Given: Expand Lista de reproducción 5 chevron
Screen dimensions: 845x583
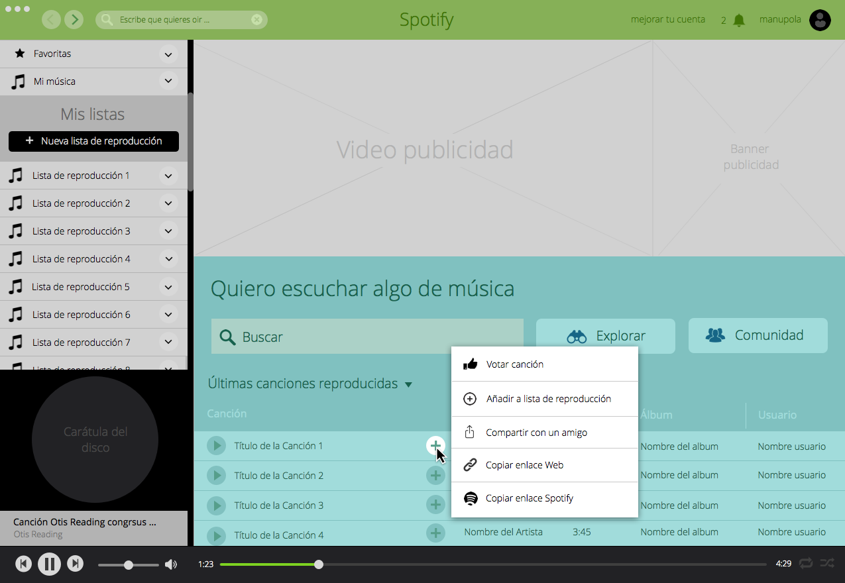Looking at the screenshot, I should [168, 287].
